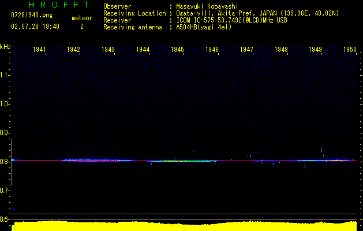Click the 1945 time marker
Screen dimensions: 363x231
pyautogui.click(x=177, y=49)
